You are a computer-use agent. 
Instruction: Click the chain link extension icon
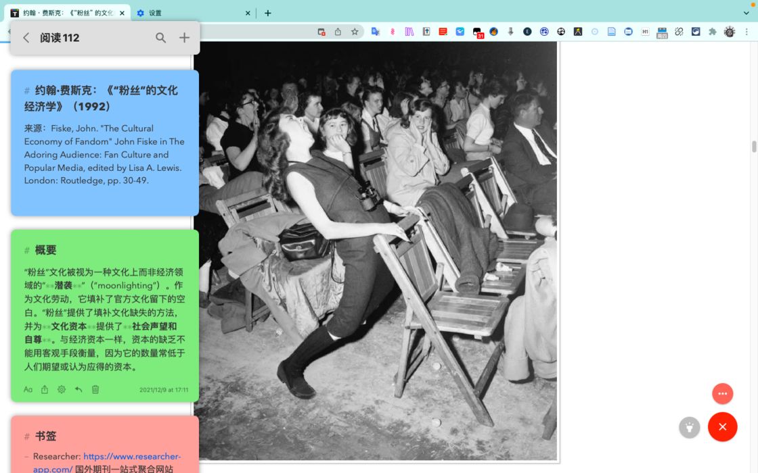pyautogui.click(x=679, y=32)
